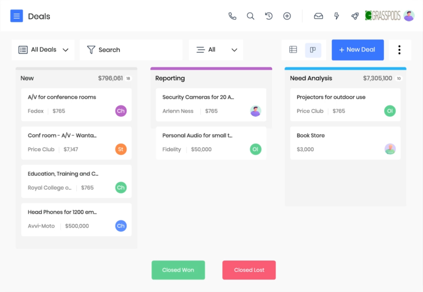The image size is (423, 292).
Task: Click the All Deals list icon
Action: [x=23, y=50]
